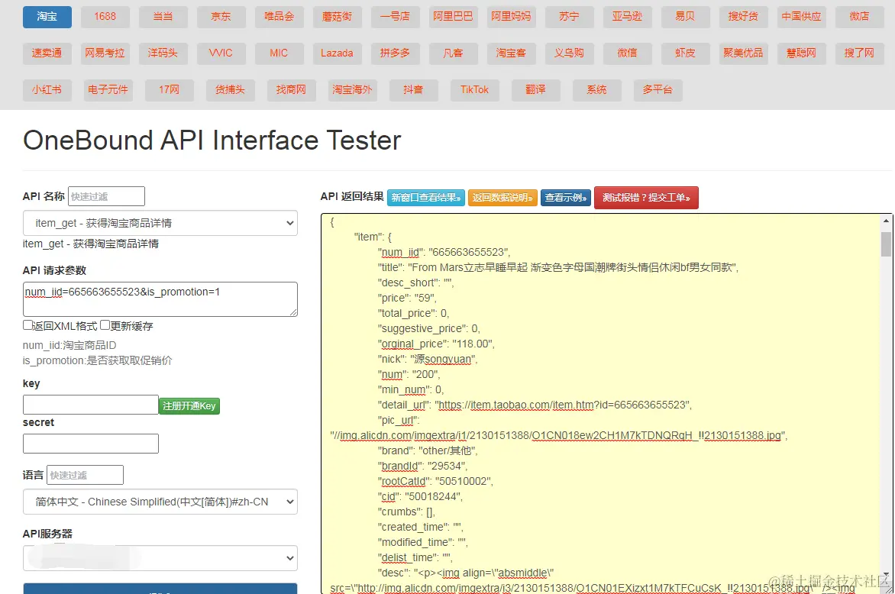Viewport: 895px width, 594px height.
Task: Select the TikTok platform tab
Action: (474, 89)
